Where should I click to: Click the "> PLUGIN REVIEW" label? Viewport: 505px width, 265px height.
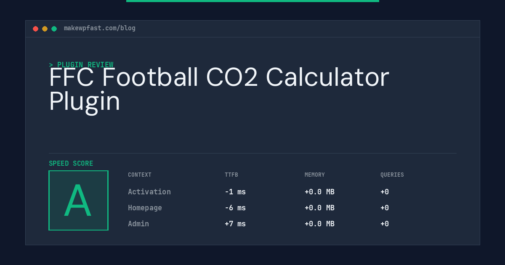coord(81,65)
